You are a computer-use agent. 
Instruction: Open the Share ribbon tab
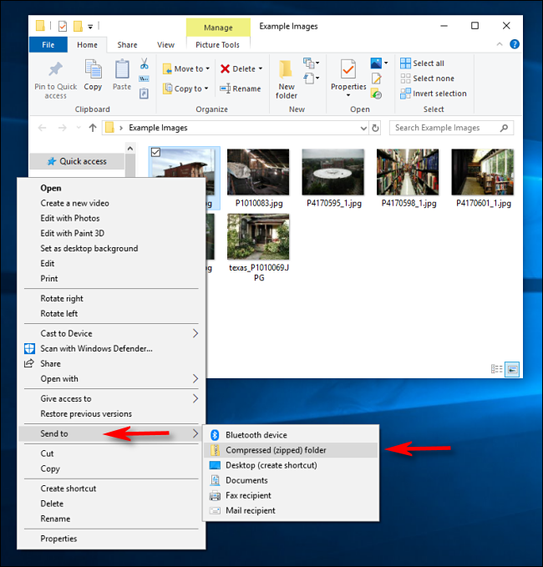[127, 44]
